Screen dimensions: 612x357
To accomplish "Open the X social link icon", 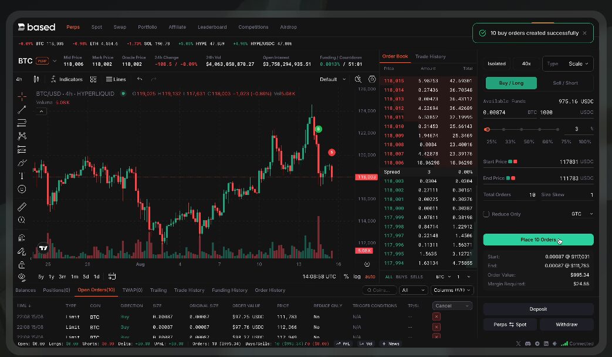I will tap(518, 343).
